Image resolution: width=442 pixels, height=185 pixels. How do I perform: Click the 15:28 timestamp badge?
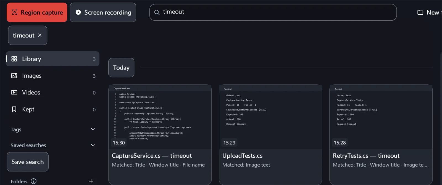tap(340, 143)
